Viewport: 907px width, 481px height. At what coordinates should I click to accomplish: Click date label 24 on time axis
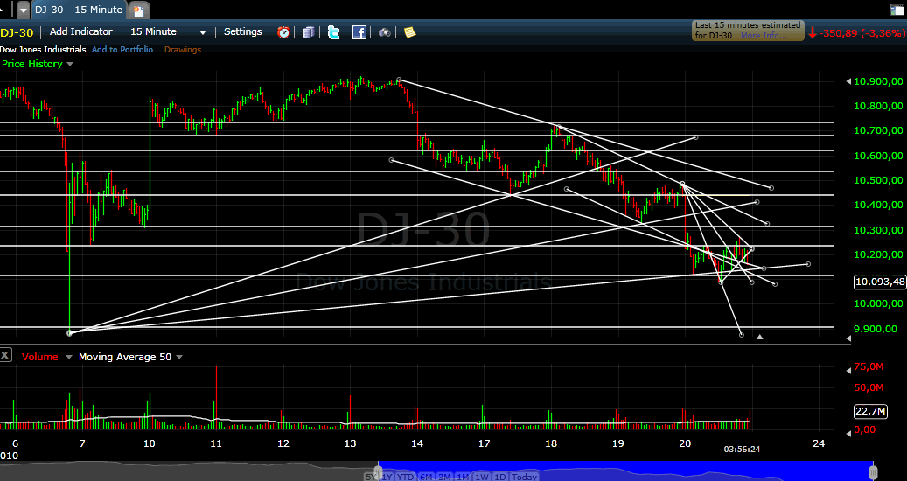point(818,443)
